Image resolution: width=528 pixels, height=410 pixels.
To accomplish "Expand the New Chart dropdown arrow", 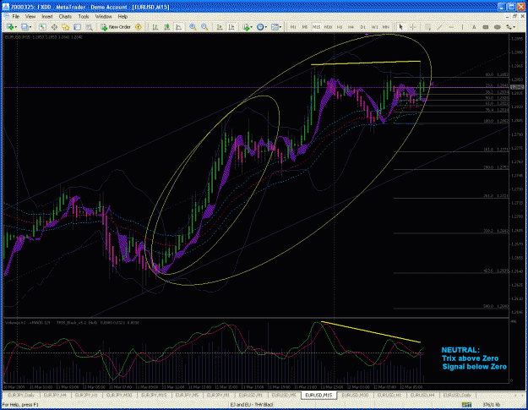I will point(16,27).
